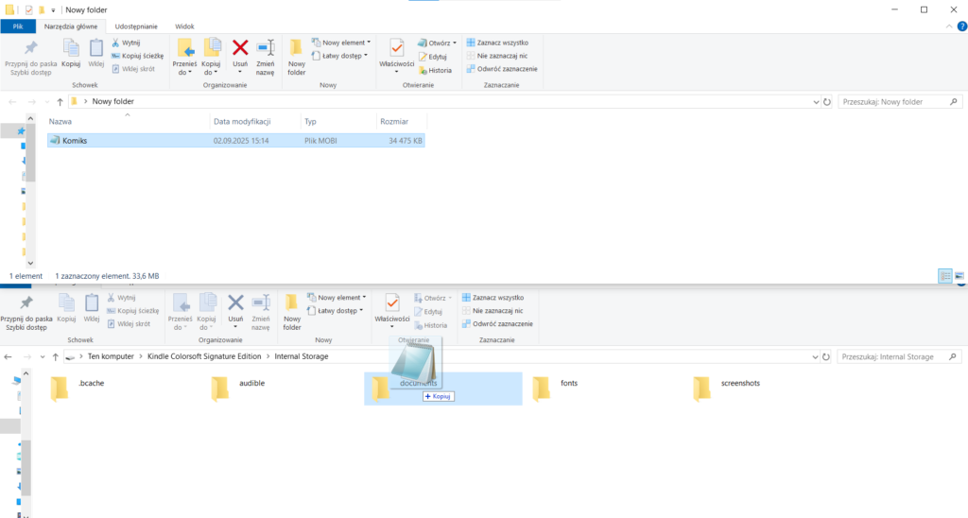Open Łatwy dostęp dropdown in top window
968x518 pixels.
339,56
